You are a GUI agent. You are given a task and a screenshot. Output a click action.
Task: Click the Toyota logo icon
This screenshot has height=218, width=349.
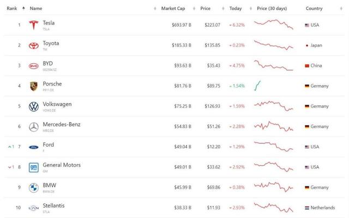point(33,45)
